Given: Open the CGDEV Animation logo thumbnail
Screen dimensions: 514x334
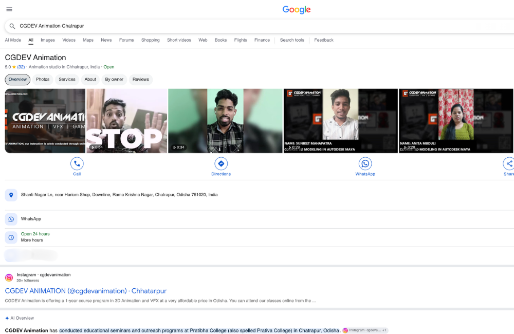Looking at the screenshot, I should [x=45, y=121].
